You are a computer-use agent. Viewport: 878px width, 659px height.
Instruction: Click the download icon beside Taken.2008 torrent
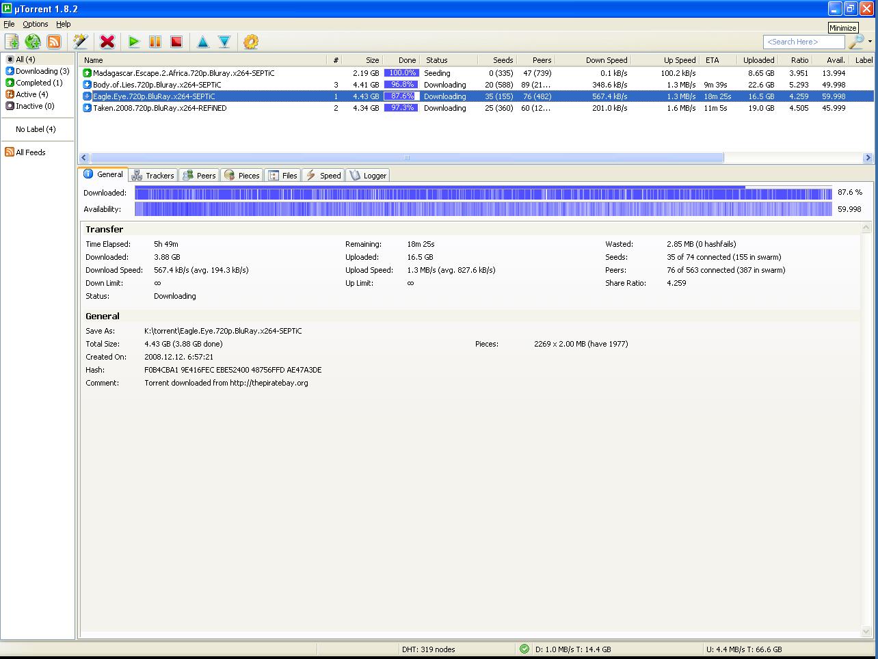[x=87, y=108]
